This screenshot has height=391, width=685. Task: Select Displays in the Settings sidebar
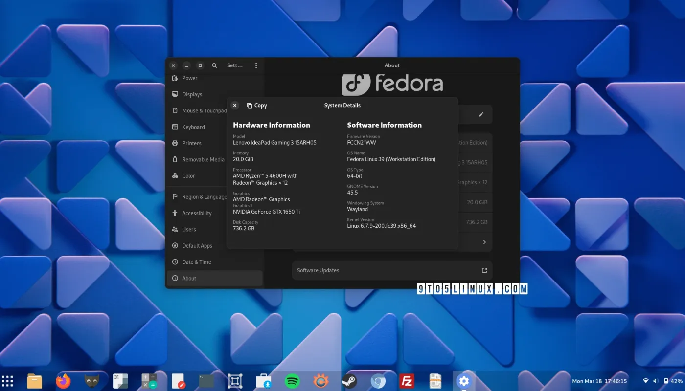coord(215,94)
